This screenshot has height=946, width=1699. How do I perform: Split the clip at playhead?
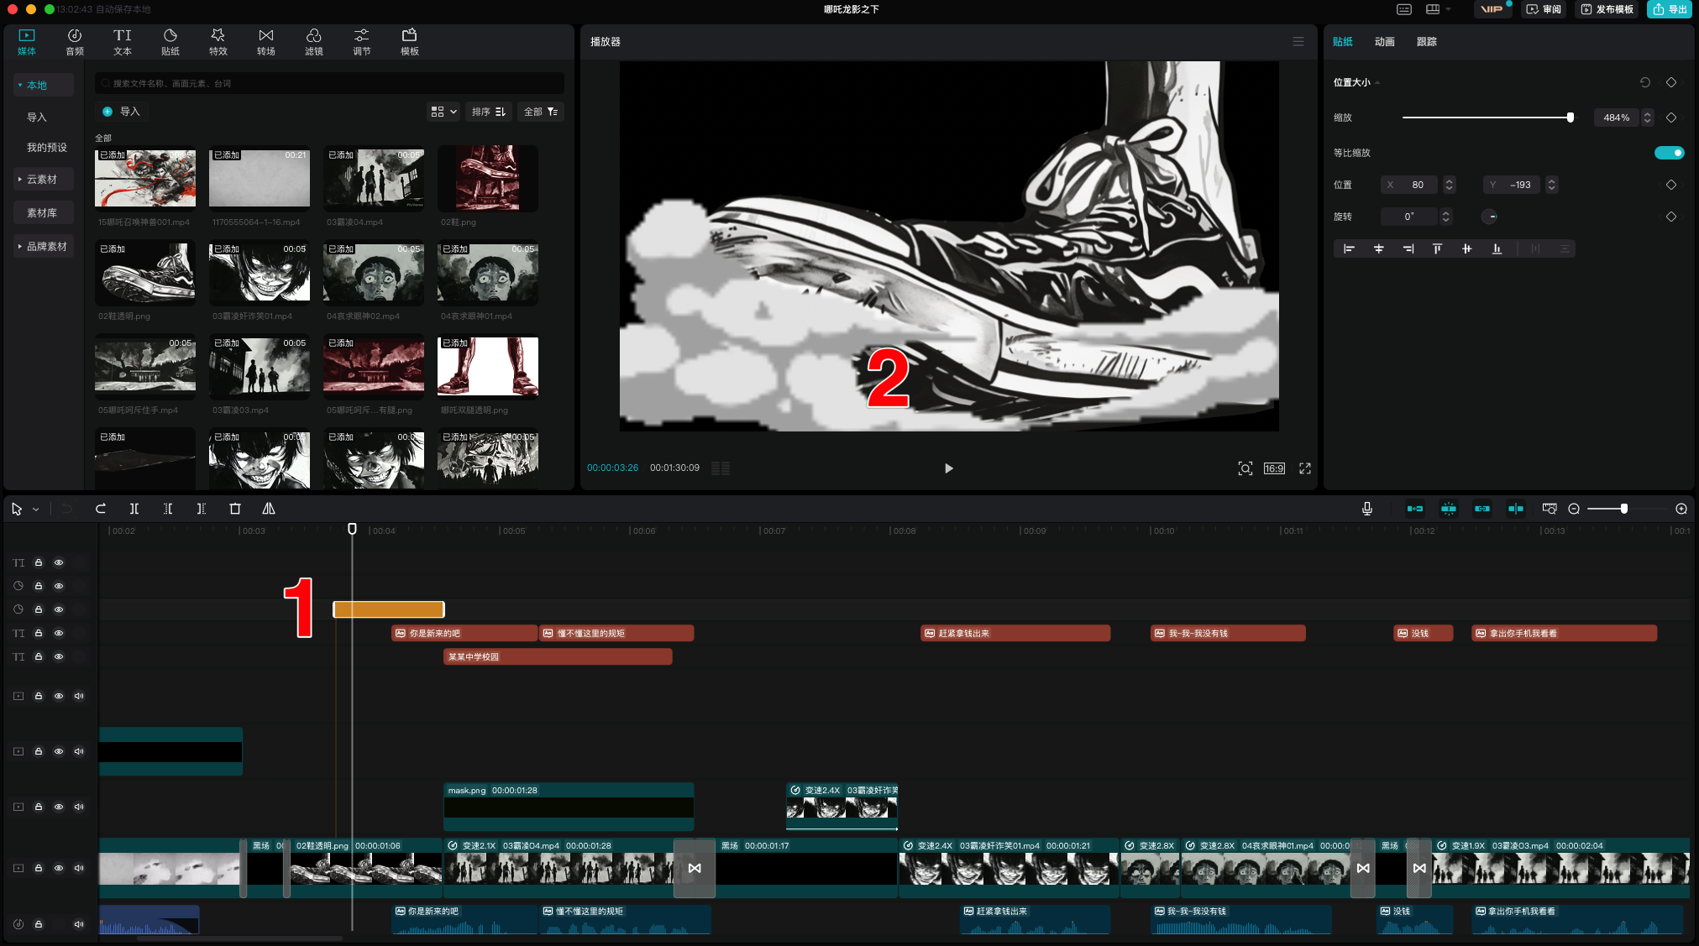pos(134,509)
